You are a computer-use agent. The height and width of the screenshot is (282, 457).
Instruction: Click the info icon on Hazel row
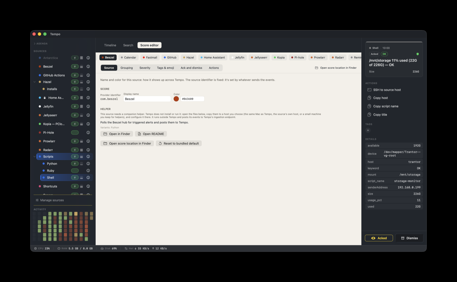88,82
